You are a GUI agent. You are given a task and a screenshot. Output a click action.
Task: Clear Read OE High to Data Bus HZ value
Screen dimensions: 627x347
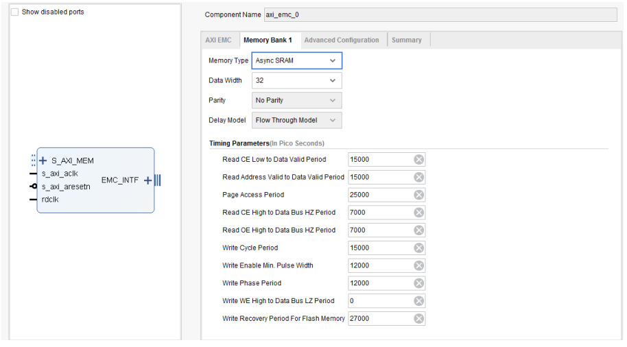pyautogui.click(x=418, y=230)
